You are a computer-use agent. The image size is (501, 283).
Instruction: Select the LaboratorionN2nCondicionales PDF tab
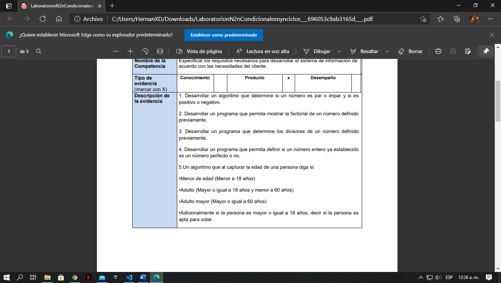click(x=62, y=6)
